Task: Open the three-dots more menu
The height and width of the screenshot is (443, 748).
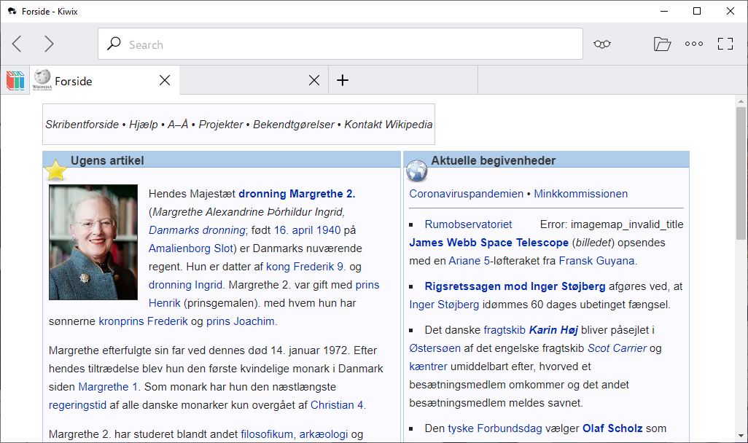Action: tap(693, 44)
